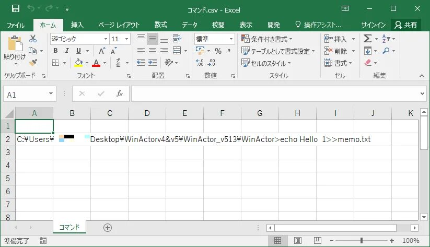Expand the formula bar
This screenshot has height=247, width=430.
422,94
